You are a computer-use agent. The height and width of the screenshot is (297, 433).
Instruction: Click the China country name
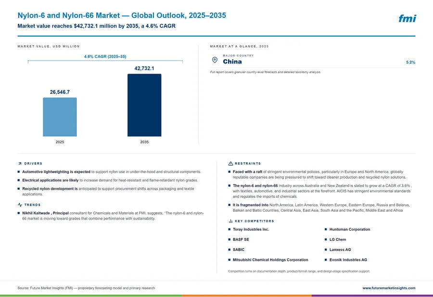click(232, 62)
